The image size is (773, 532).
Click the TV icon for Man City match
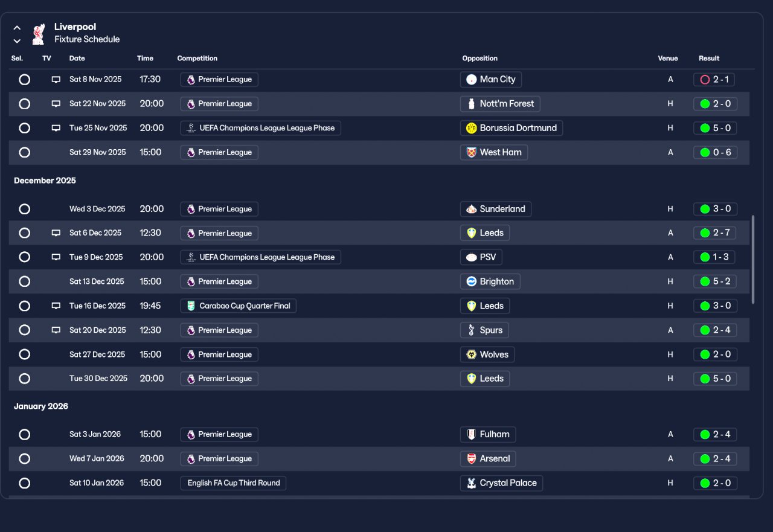[x=56, y=80]
